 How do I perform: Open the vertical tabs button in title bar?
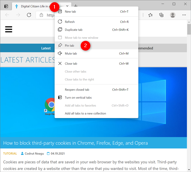click(6, 6)
